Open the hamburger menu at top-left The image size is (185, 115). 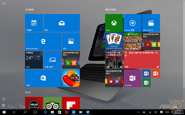tap(4, 3)
